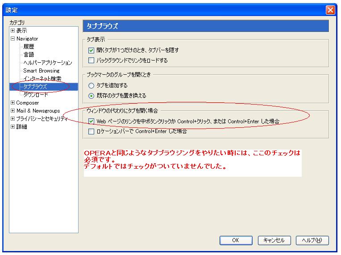The height and width of the screenshot is (255, 341).
Task: Expand the 表示 category
Action: tap(12, 31)
